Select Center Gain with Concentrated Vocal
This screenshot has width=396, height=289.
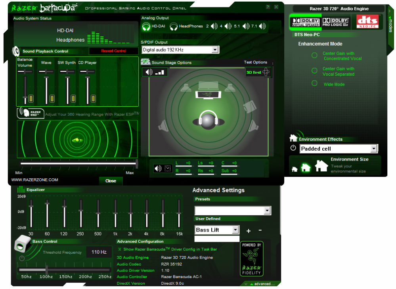[314, 56]
